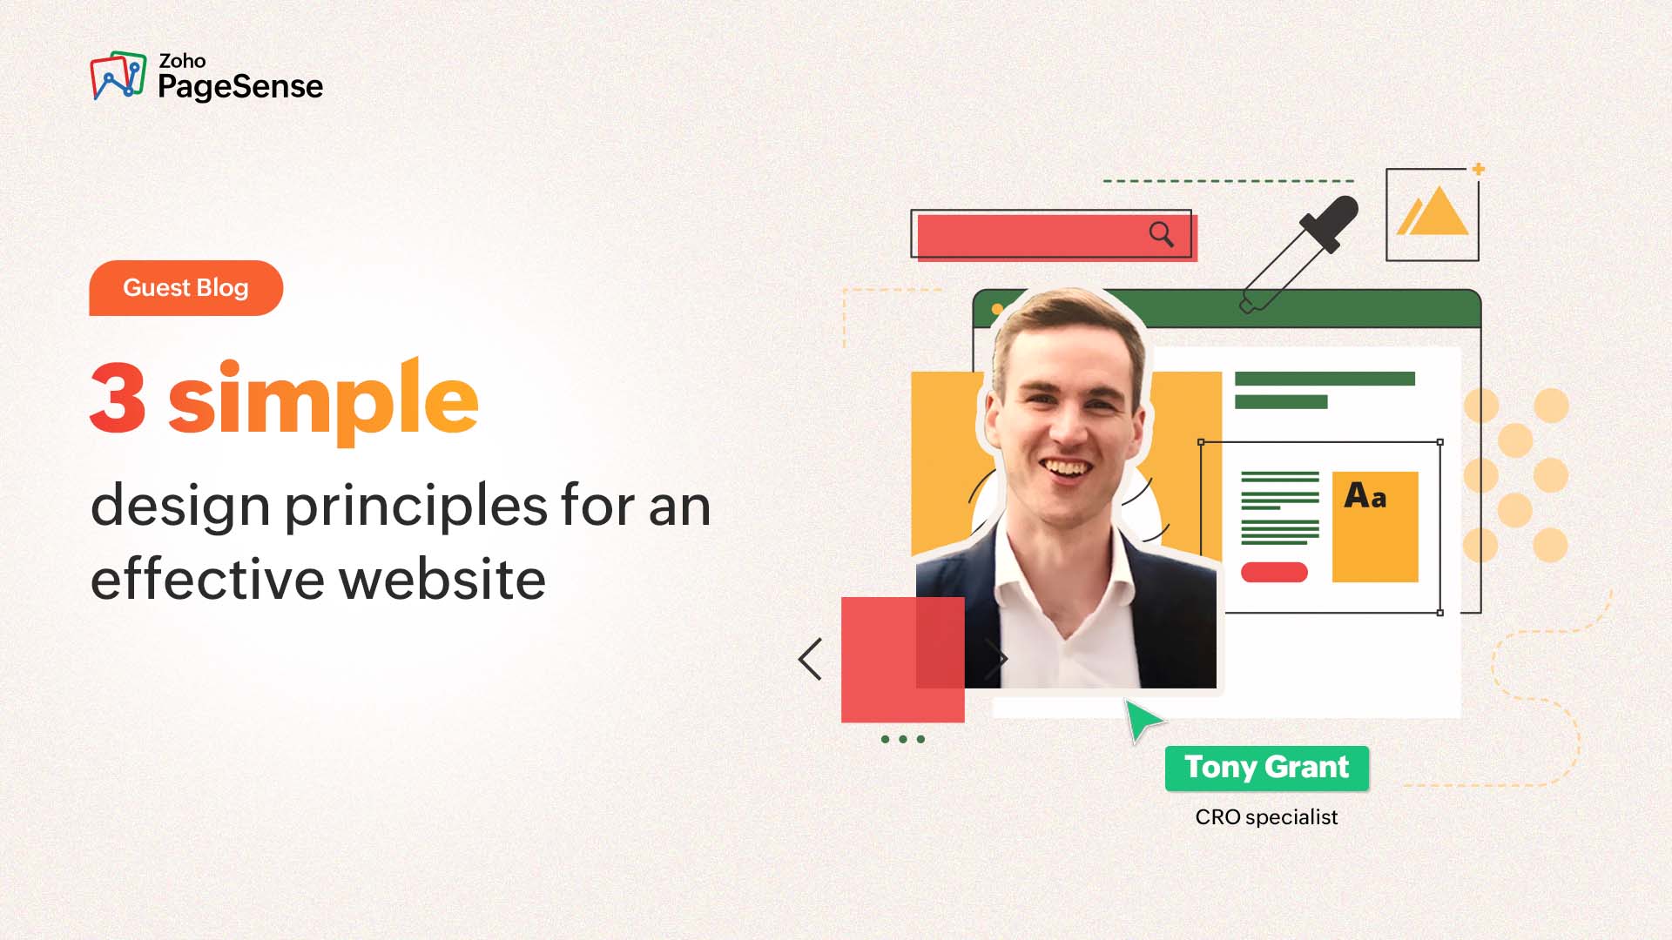The height and width of the screenshot is (940, 1672).
Task: Click the right navigation arrow
Action: click(1005, 660)
